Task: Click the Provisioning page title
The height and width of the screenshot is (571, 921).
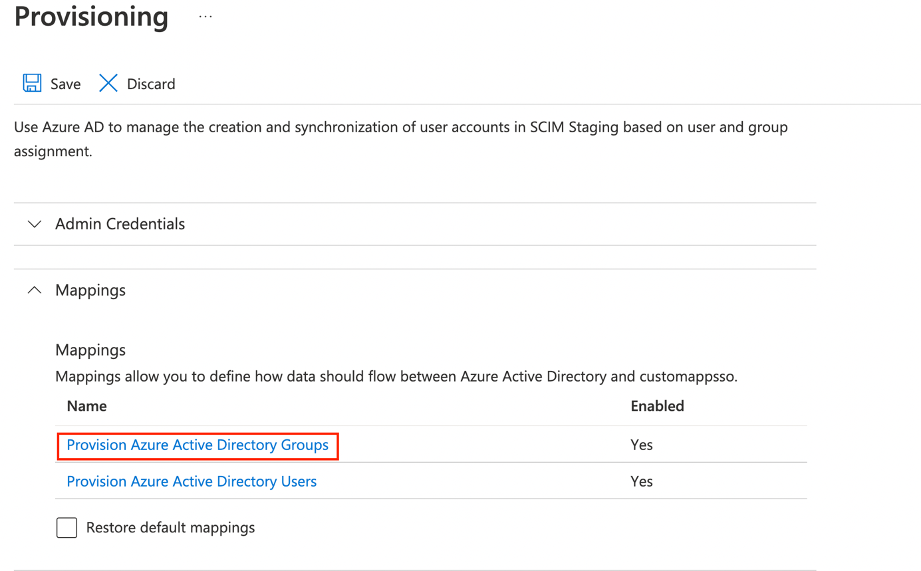Action: click(91, 17)
